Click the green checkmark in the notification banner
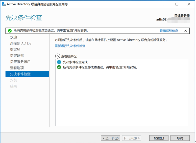 10,31
